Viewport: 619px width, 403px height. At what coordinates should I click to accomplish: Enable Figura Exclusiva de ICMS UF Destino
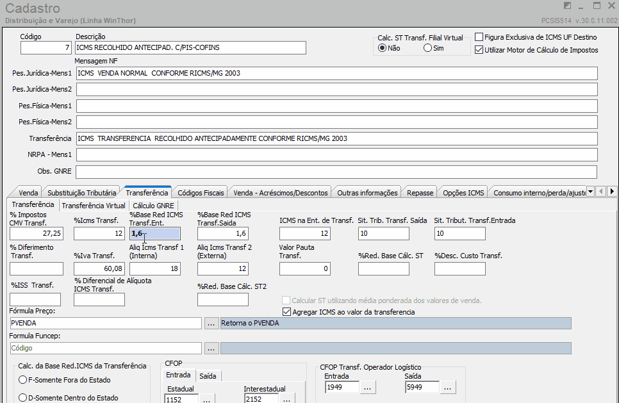(479, 37)
